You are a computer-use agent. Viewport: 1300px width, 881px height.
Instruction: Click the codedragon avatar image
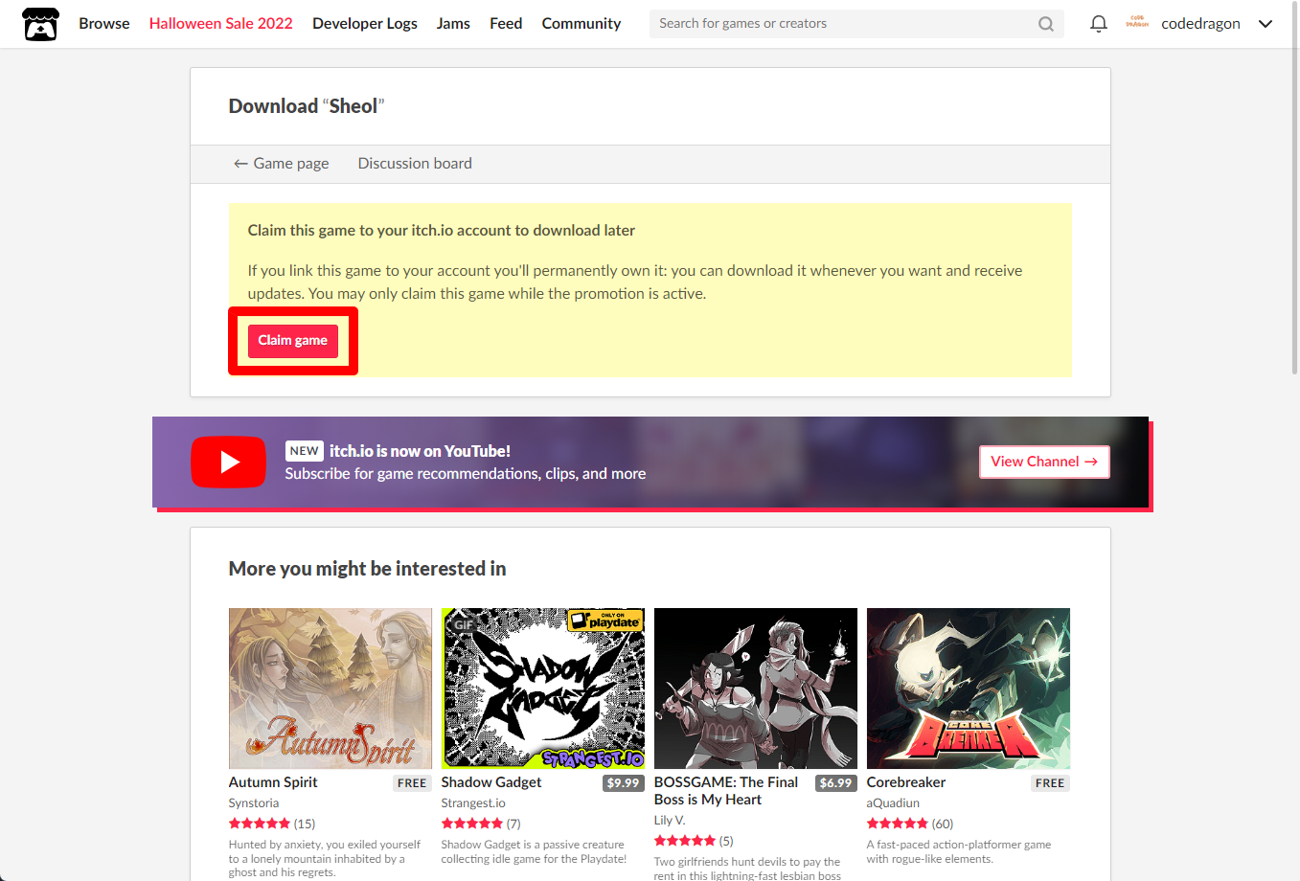click(x=1138, y=23)
